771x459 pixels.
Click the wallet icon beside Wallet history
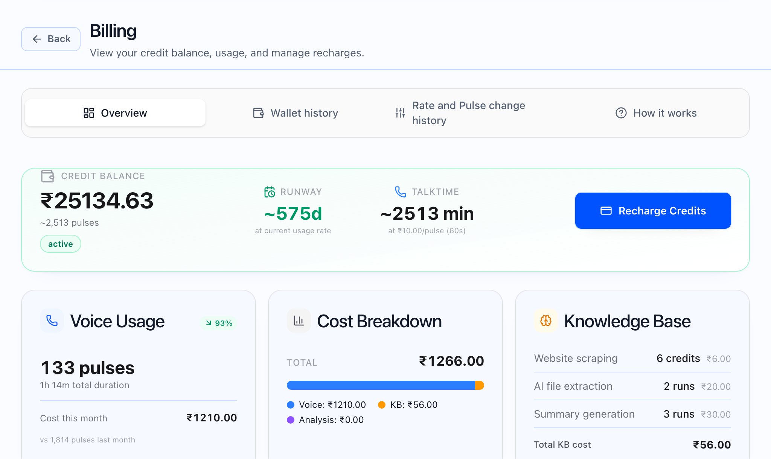pos(258,113)
